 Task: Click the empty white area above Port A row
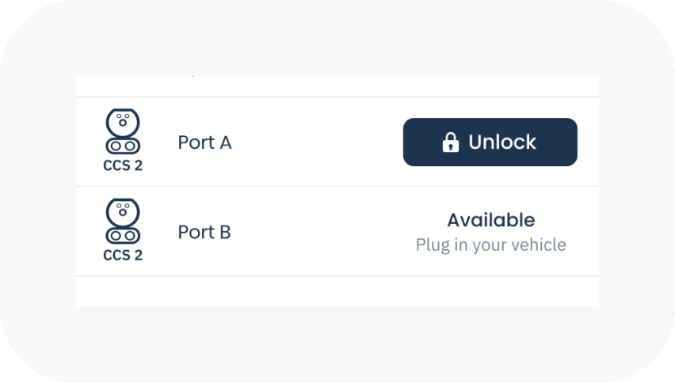click(337, 85)
